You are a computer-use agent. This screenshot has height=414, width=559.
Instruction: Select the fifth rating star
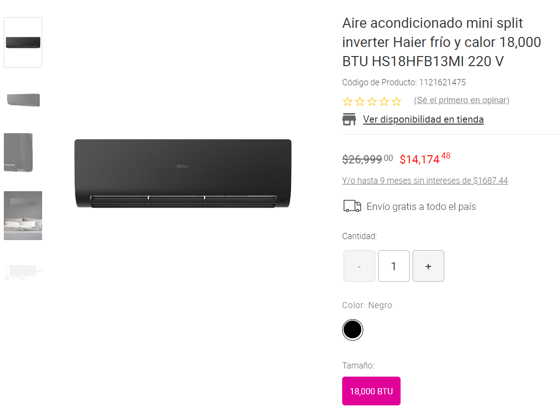[x=396, y=102]
